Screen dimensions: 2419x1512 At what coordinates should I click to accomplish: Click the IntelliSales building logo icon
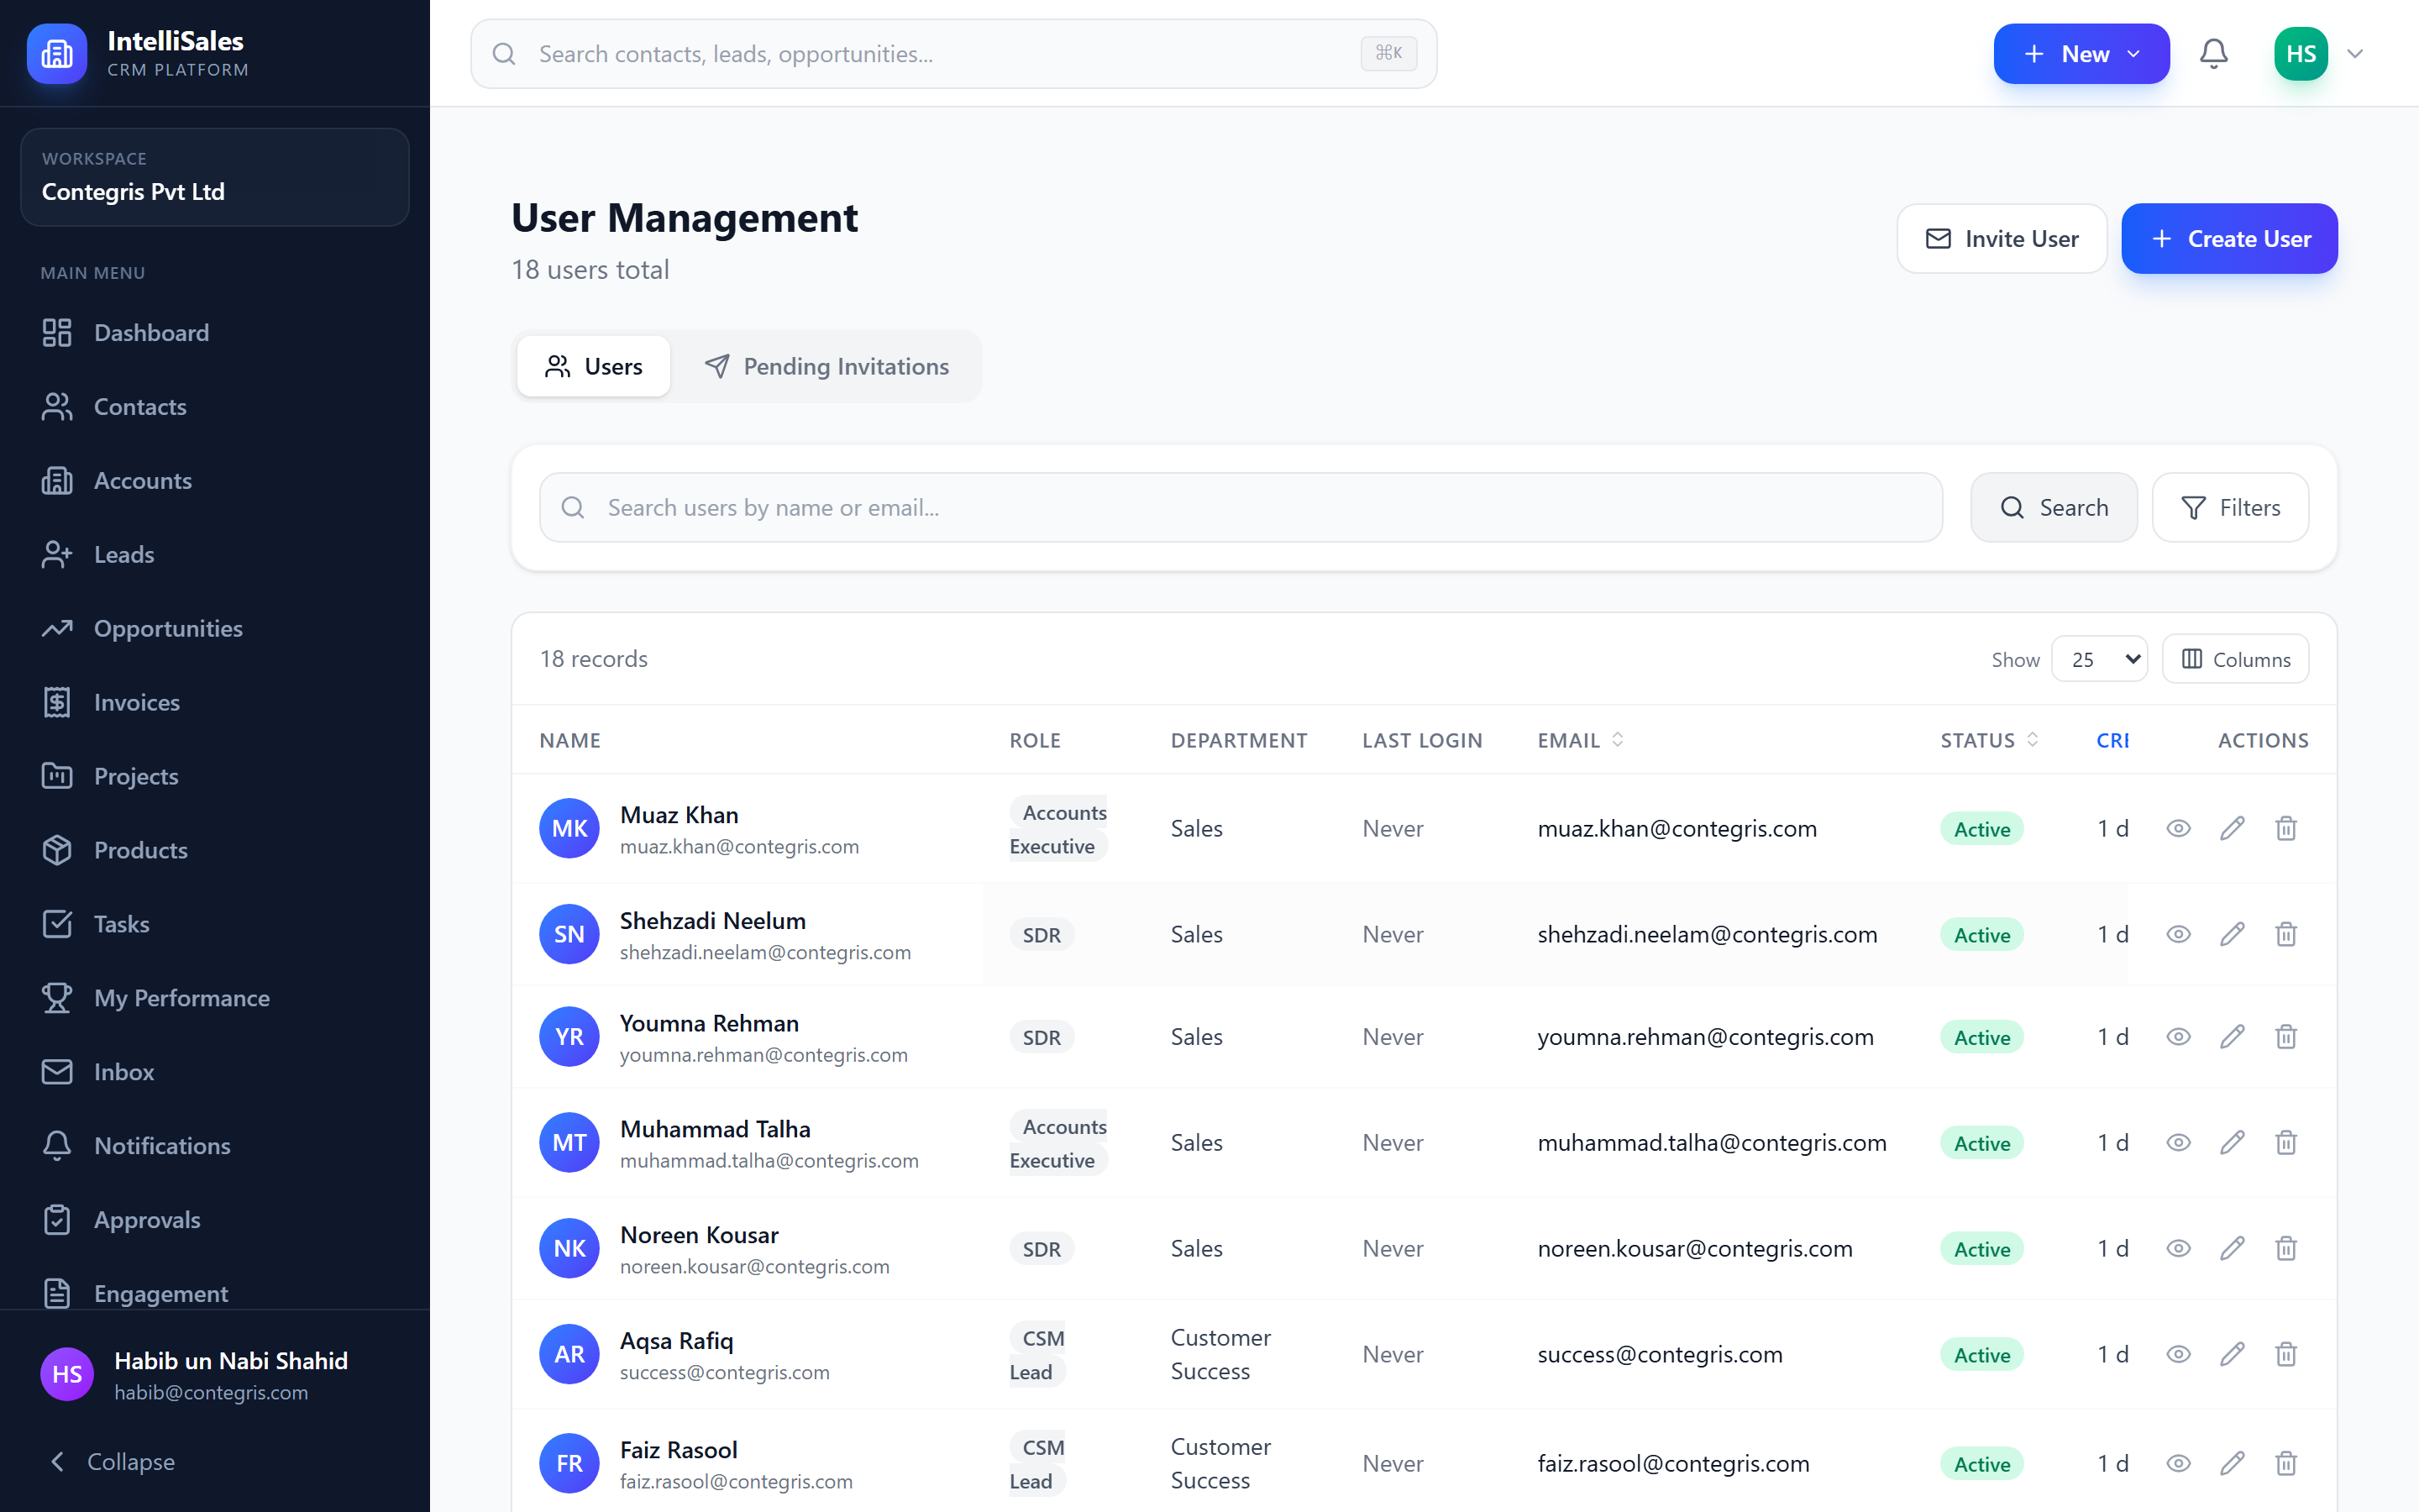[x=57, y=53]
